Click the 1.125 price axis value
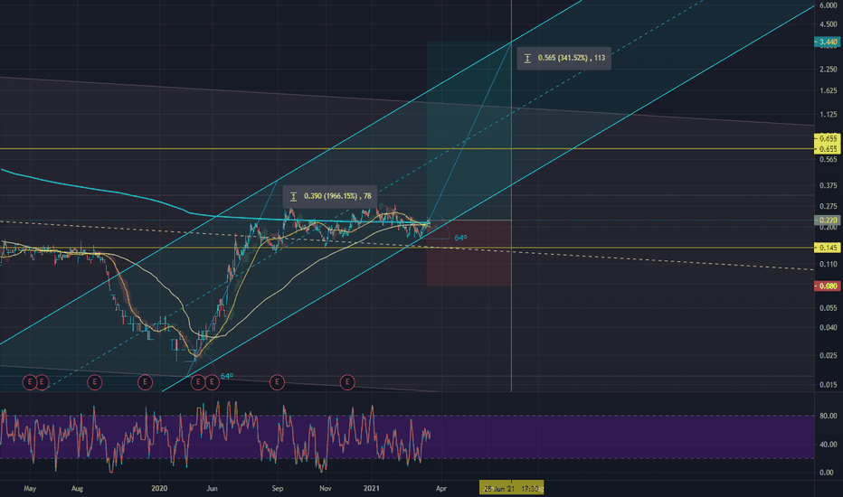 pos(829,115)
